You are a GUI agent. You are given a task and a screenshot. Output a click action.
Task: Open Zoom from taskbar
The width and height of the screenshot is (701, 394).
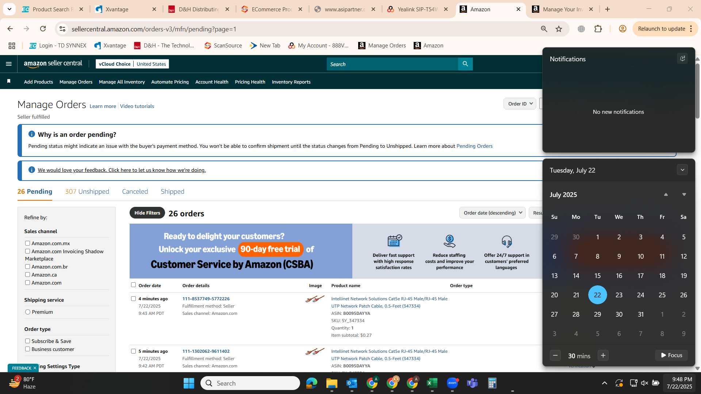point(452,383)
